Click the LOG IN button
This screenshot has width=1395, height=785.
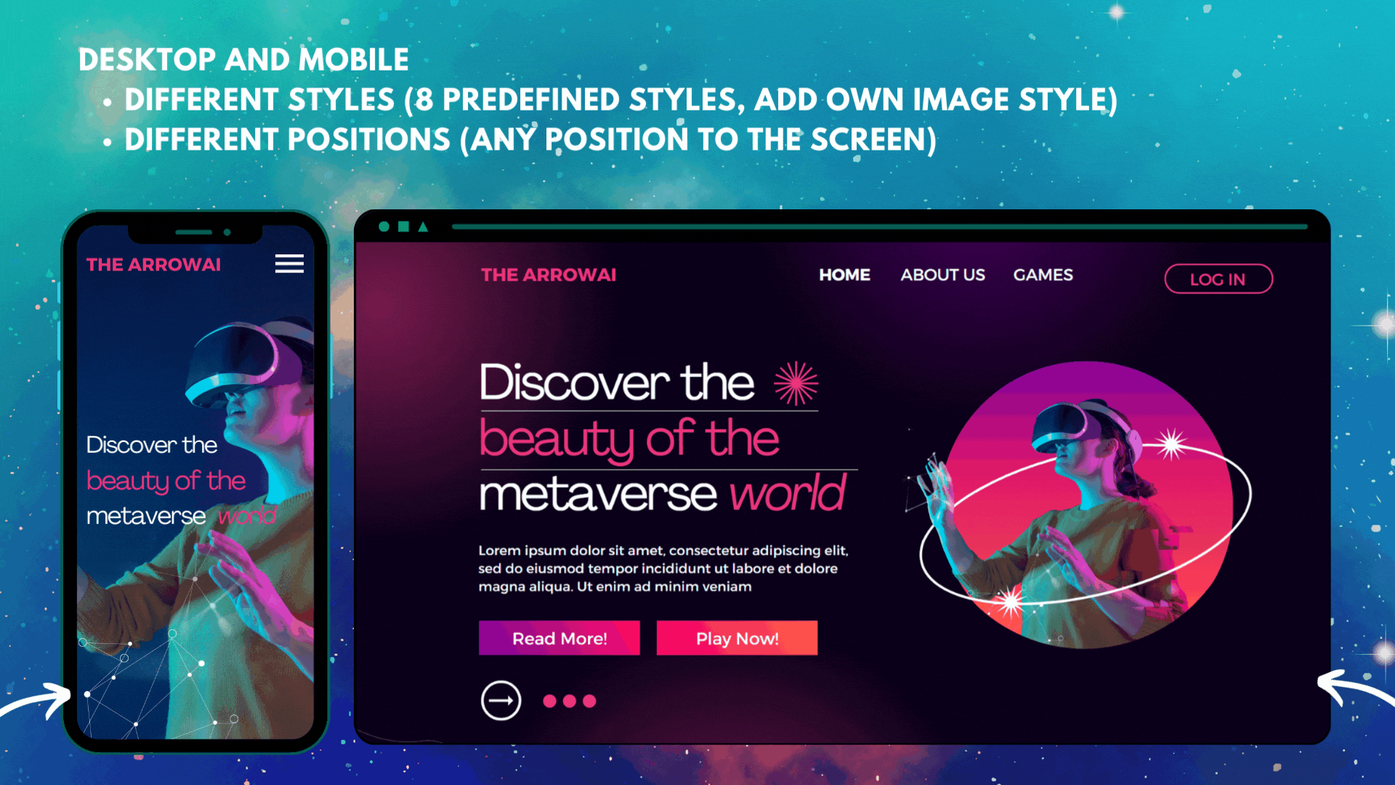click(x=1218, y=279)
